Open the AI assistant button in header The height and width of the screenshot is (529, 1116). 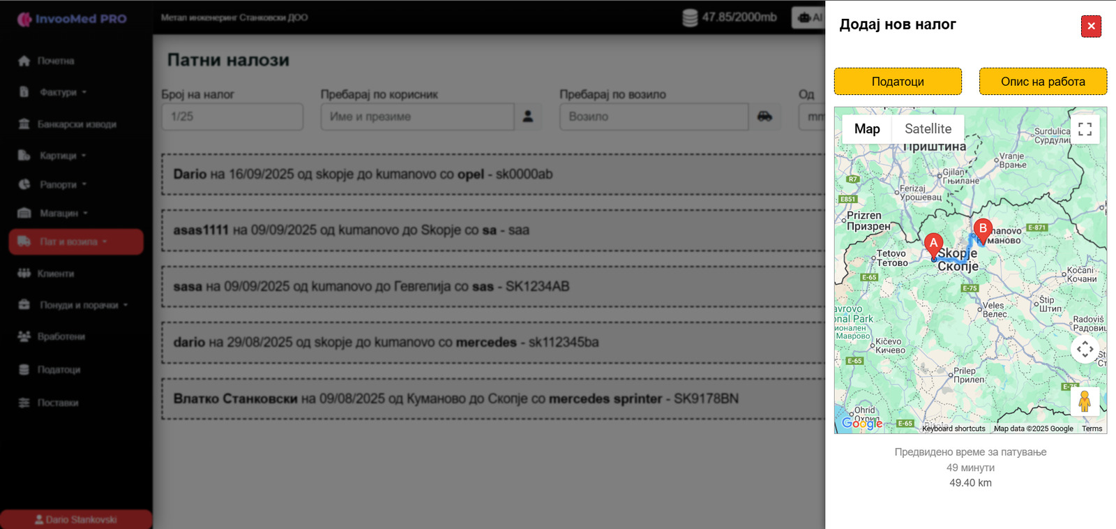(809, 17)
